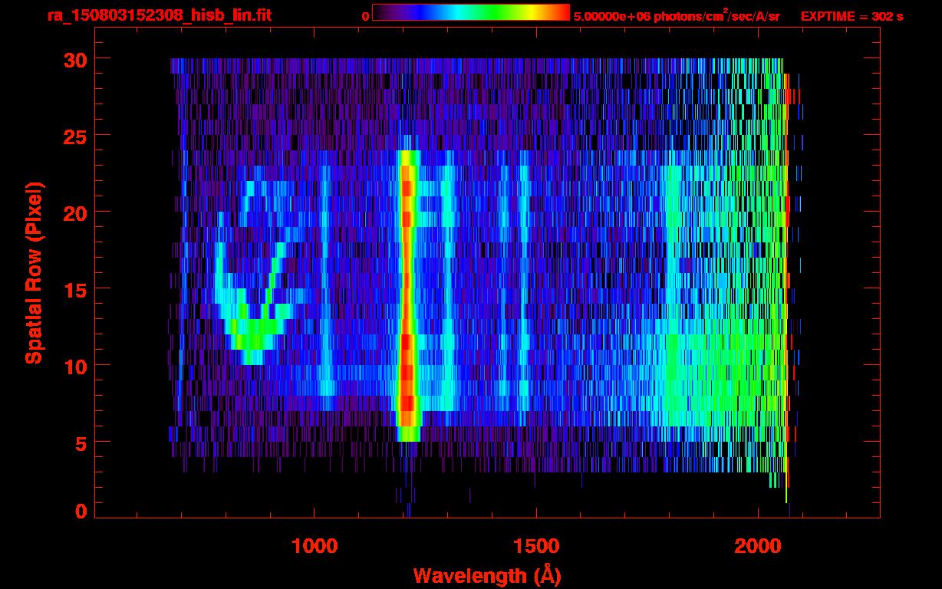
Task: Click the x-axis tick label 1000
Action: (315, 545)
